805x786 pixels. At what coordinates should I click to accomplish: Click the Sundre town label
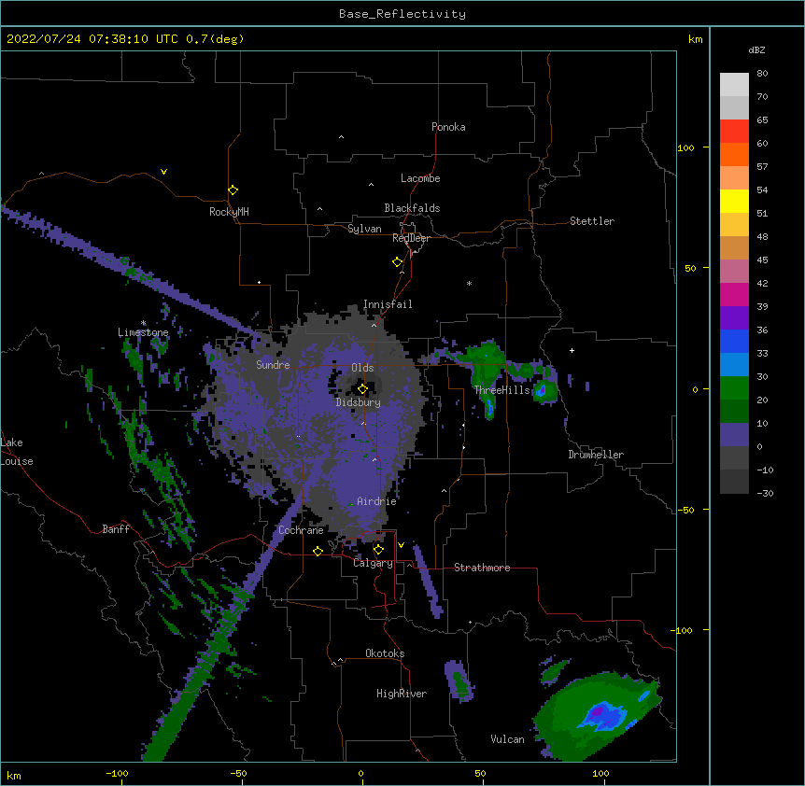[273, 365]
